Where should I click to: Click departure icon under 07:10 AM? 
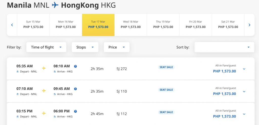pyautogui.click(x=18, y=94)
